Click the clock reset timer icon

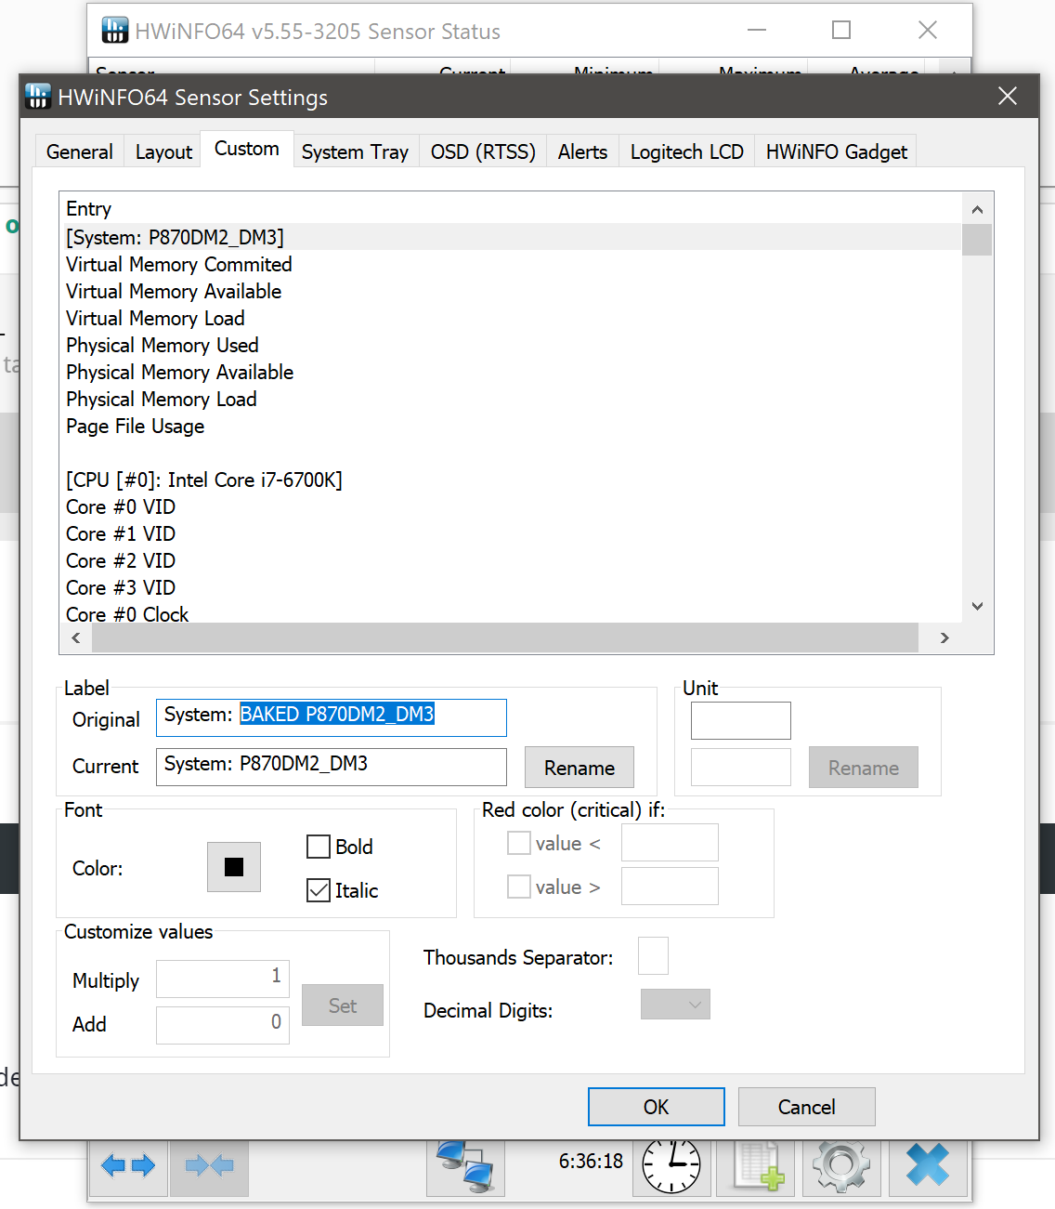click(x=671, y=1166)
